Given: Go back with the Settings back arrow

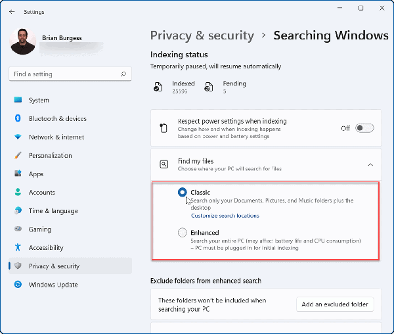Looking at the screenshot, I should click(12, 12).
